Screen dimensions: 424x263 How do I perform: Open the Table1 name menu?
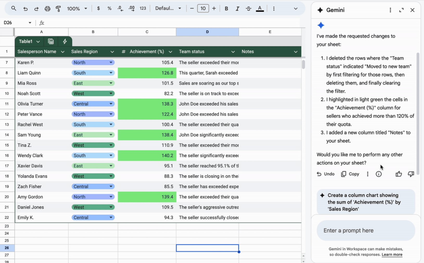tap(38, 42)
